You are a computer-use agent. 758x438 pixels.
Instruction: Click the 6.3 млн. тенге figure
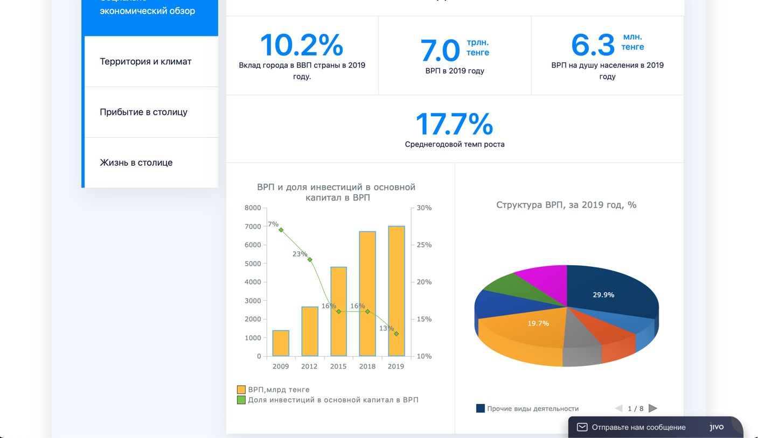[x=607, y=45]
